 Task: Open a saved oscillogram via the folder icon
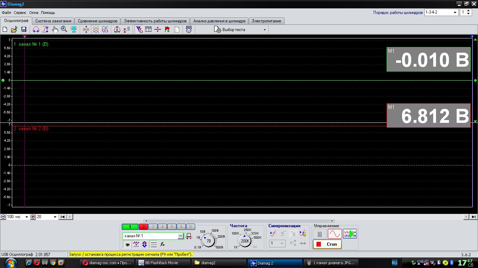point(14,30)
